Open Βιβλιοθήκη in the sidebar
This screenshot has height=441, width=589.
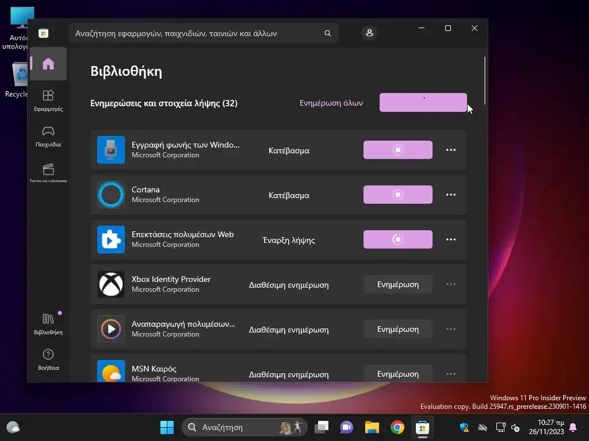[48, 324]
